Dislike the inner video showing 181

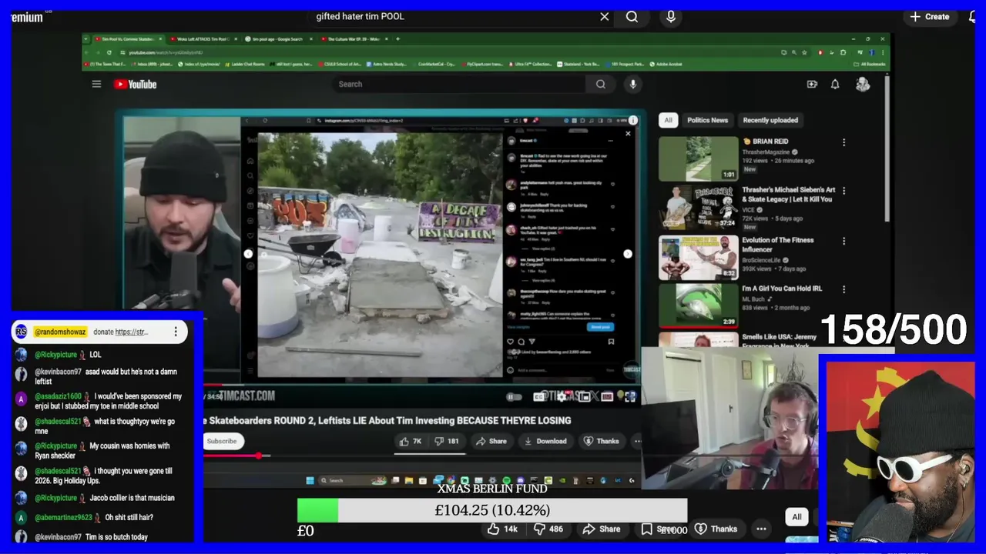pos(447,441)
